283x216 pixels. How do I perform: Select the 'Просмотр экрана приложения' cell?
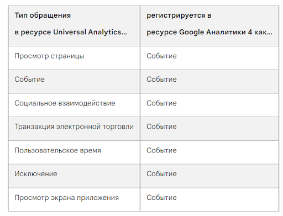(x=74, y=199)
